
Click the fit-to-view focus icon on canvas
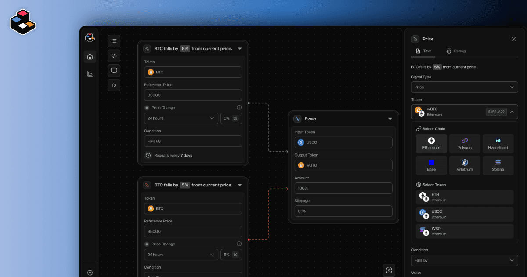[389, 270]
